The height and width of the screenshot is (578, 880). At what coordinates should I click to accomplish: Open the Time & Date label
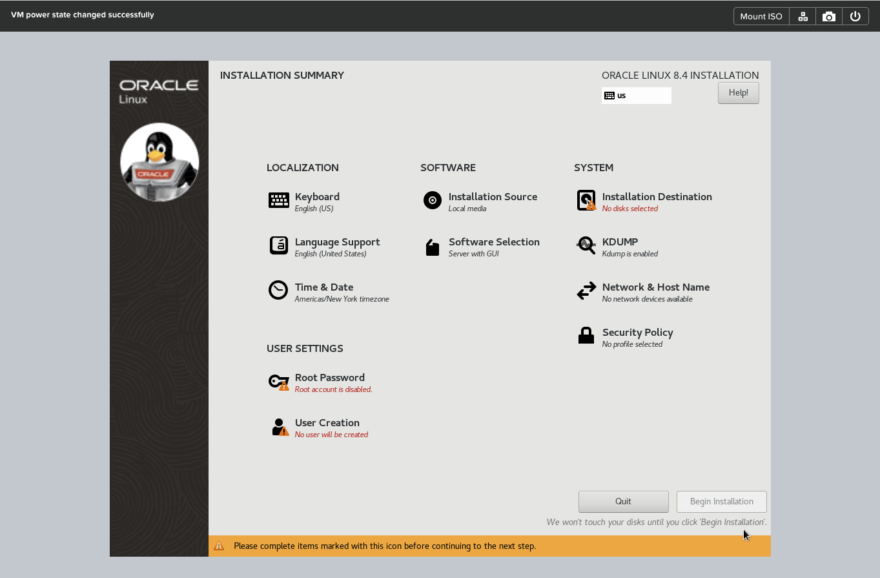point(324,287)
